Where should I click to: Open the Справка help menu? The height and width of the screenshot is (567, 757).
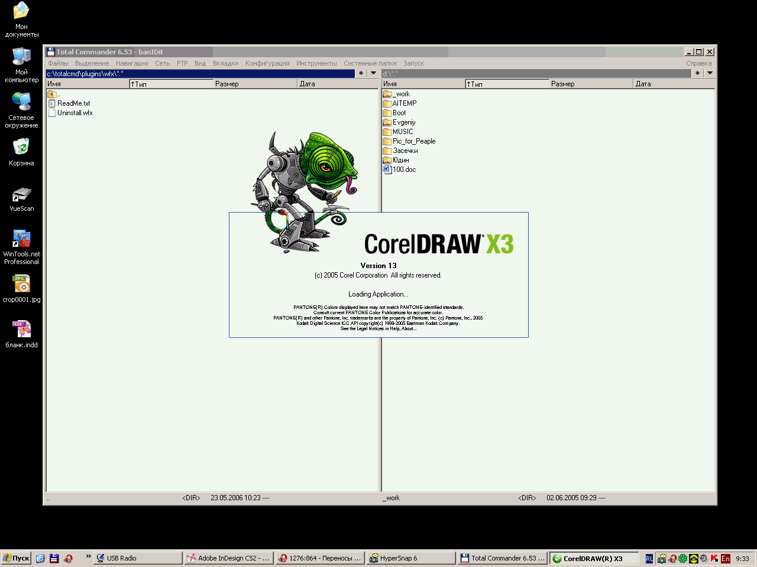point(699,63)
